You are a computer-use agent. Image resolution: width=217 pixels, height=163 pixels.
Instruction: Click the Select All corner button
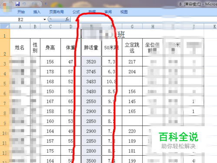tap(5, 26)
